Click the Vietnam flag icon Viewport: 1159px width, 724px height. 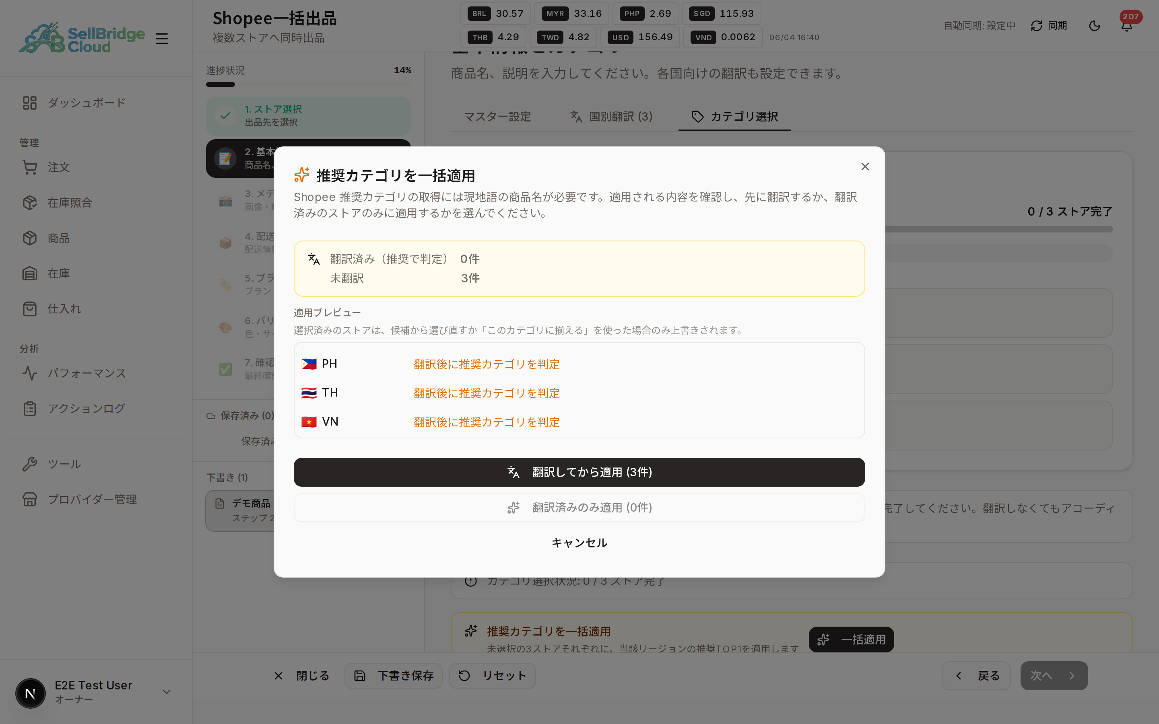[309, 422]
